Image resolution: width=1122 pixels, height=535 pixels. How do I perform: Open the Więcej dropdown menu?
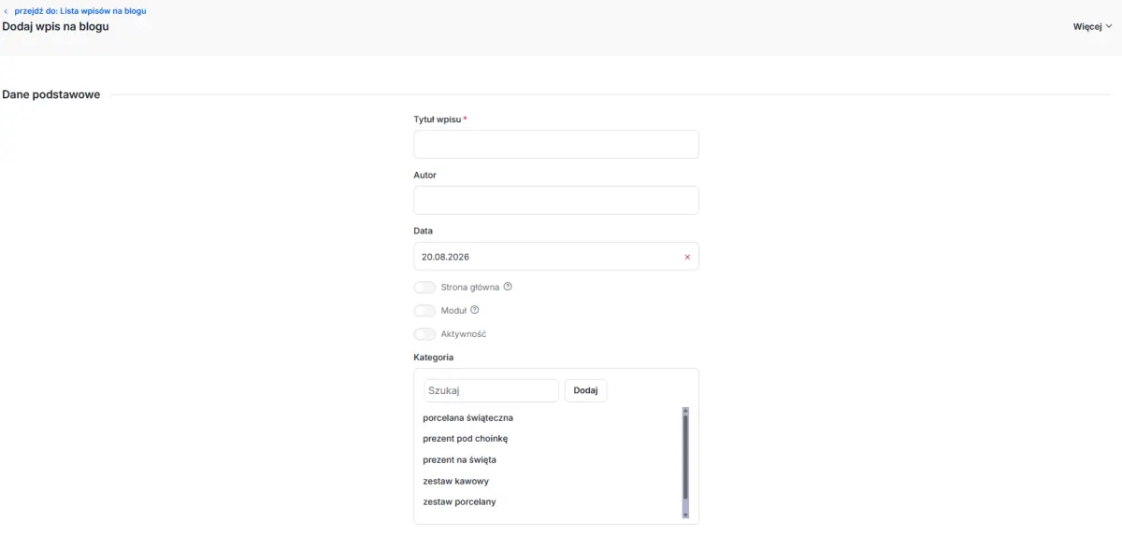point(1092,26)
